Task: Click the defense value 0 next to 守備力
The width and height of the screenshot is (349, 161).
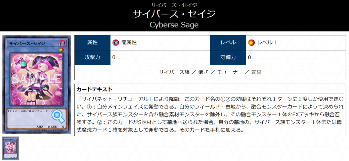Action: (x=250, y=57)
